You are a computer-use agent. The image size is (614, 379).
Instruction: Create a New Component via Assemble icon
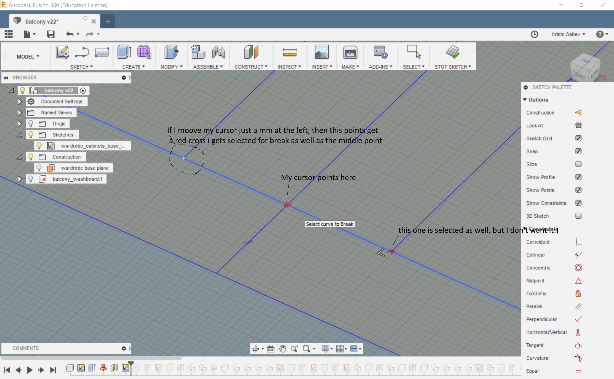point(198,52)
